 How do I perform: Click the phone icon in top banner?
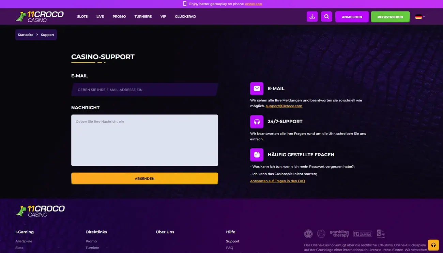pyautogui.click(x=185, y=4)
